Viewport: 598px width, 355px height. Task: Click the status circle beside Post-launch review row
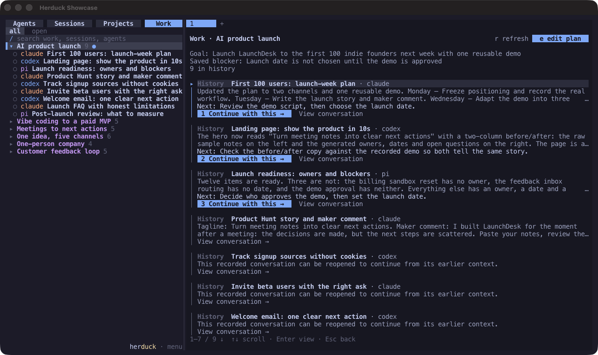click(15, 114)
